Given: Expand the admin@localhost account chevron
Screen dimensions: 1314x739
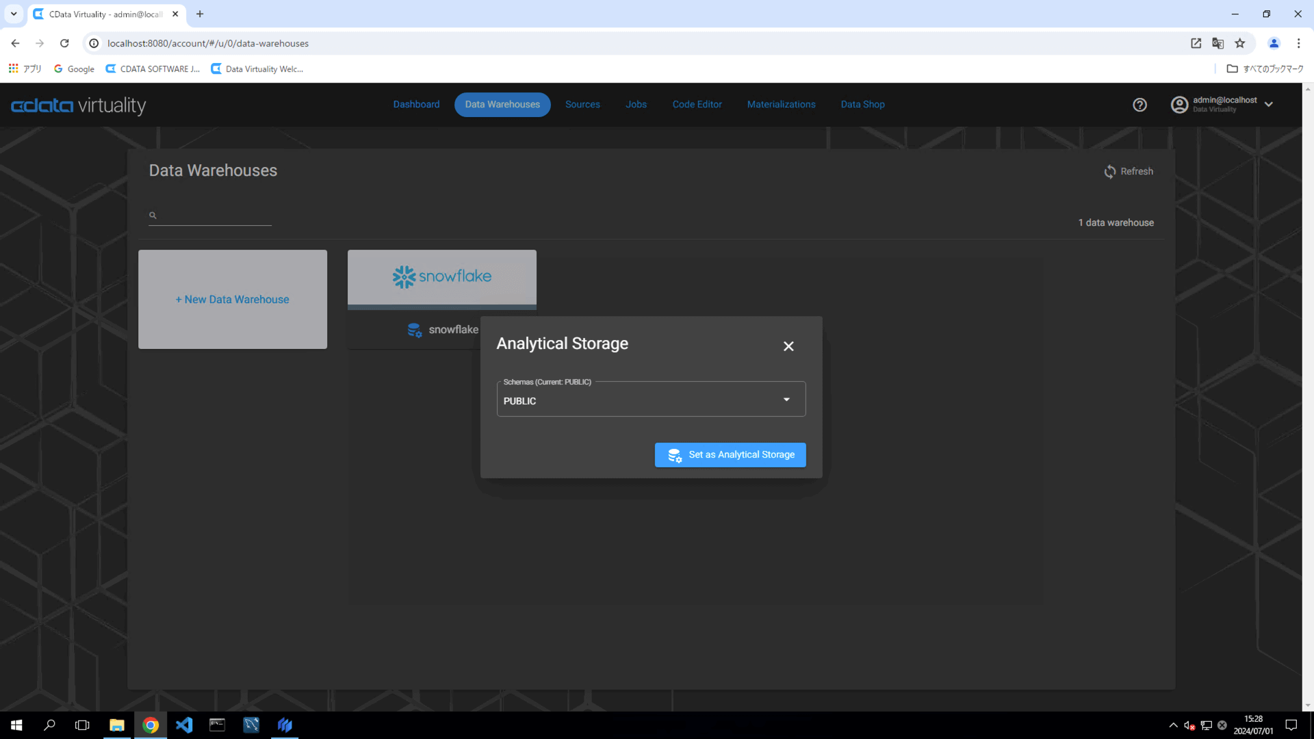Looking at the screenshot, I should pyautogui.click(x=1269, y=105).
